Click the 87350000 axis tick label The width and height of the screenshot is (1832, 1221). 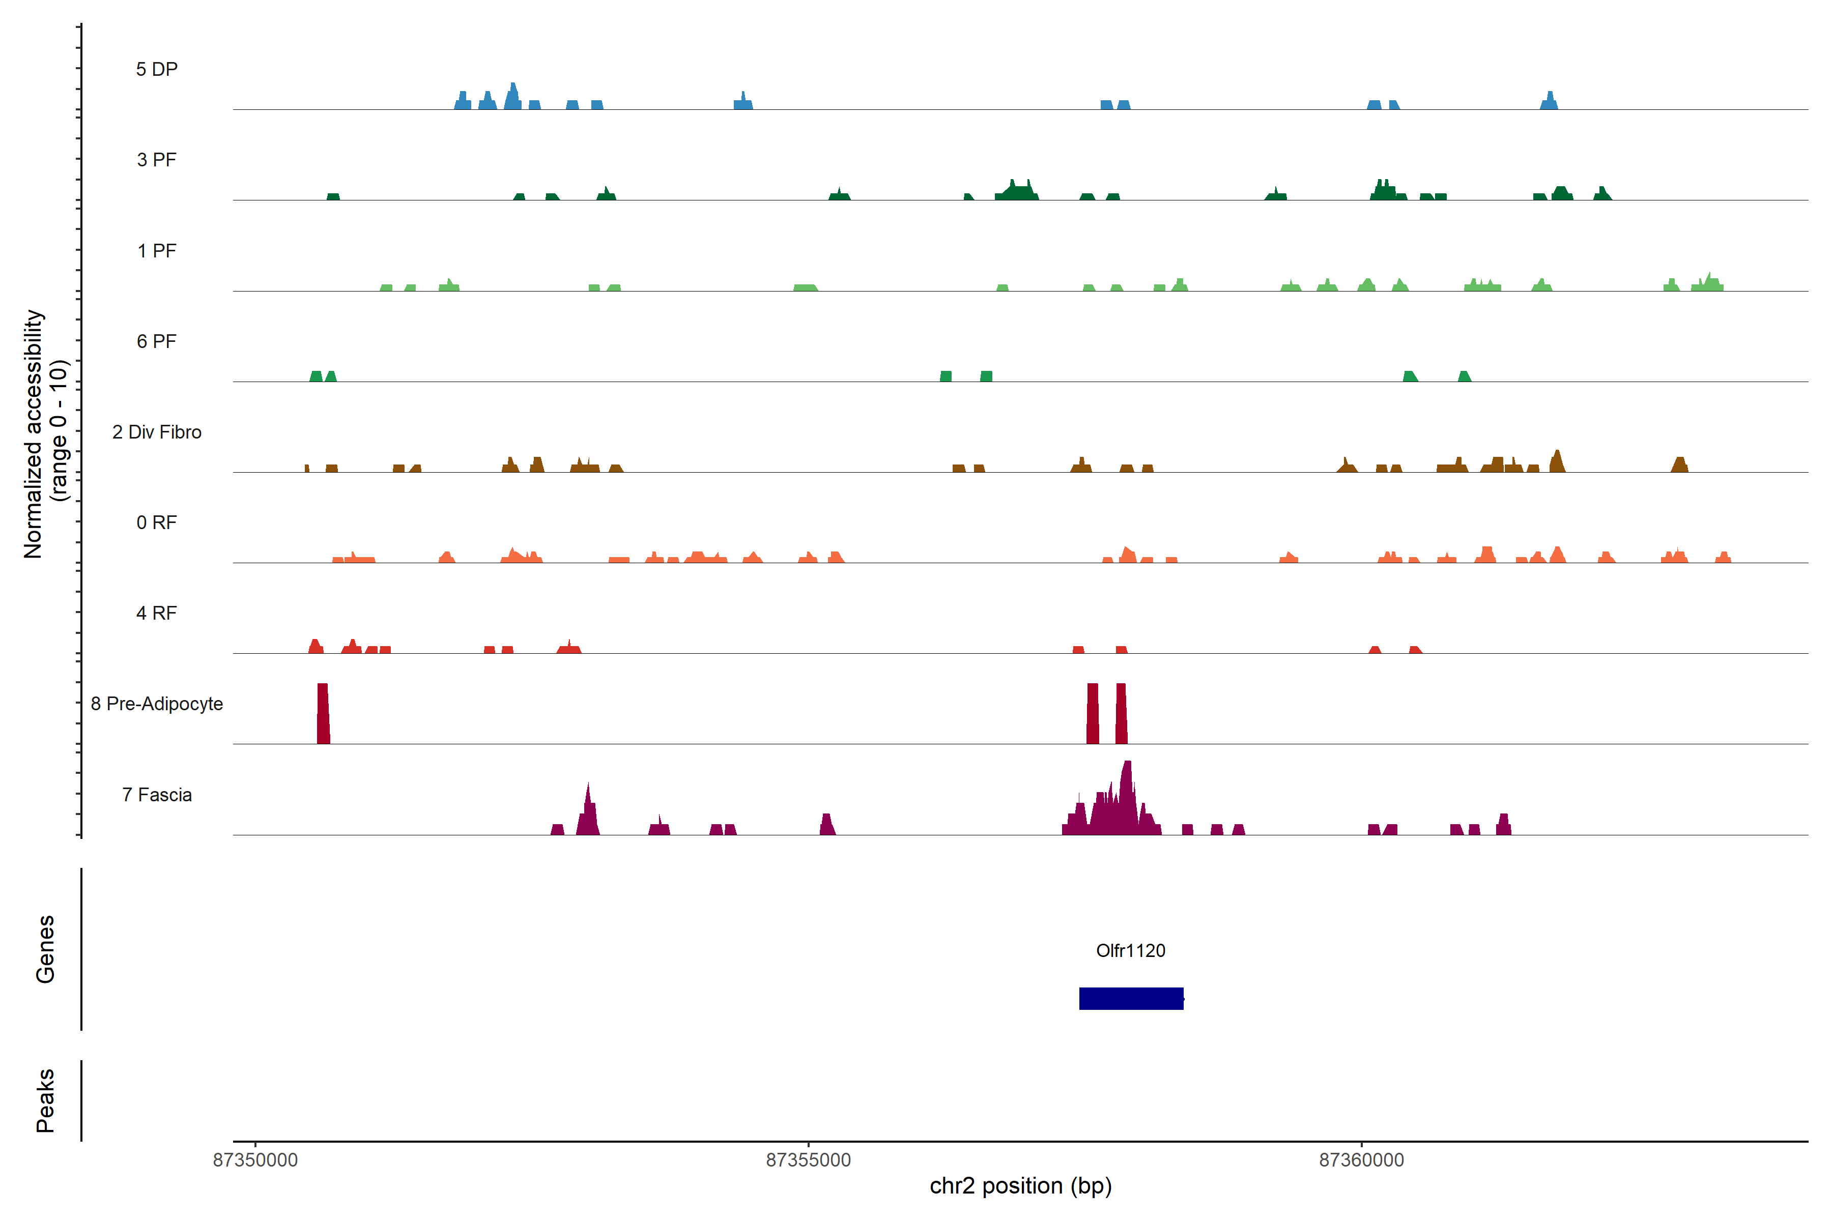255,1160
